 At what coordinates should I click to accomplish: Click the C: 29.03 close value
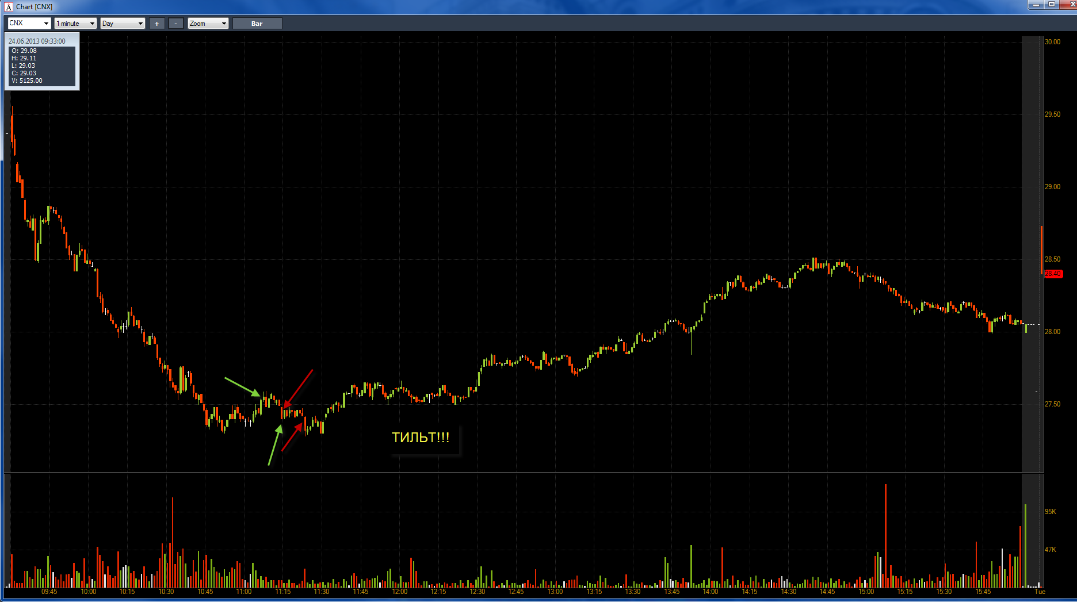tap(24, 73)
